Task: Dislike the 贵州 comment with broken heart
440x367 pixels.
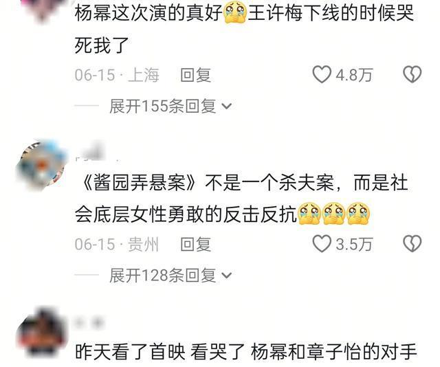Action: point(412,243)
